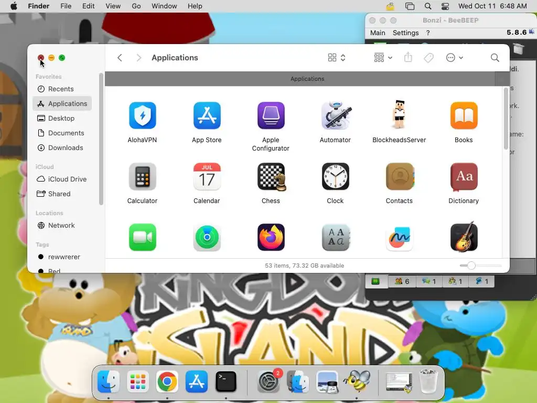Select Desktop in the Finder sidebar
The width and height of the screenshot is (537, 403).
point(62,118)
